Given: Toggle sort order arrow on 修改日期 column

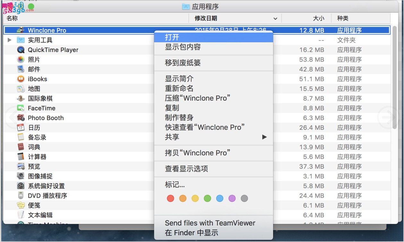Looking at the screenshot, I should tap(275, 19).
